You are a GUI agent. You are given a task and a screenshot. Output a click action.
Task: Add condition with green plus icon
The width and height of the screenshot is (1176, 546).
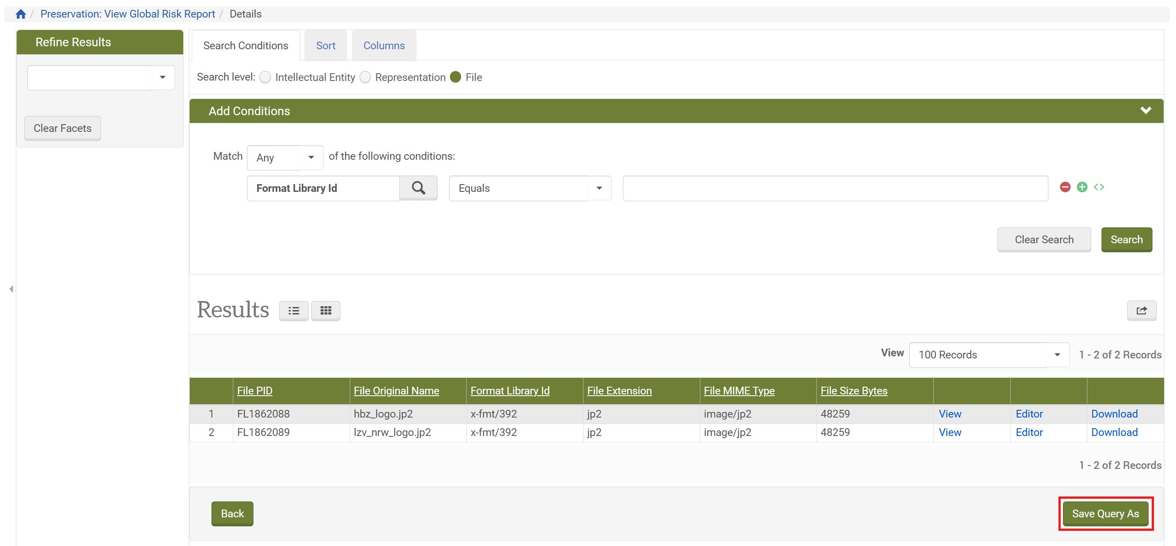click(1081, 187)
